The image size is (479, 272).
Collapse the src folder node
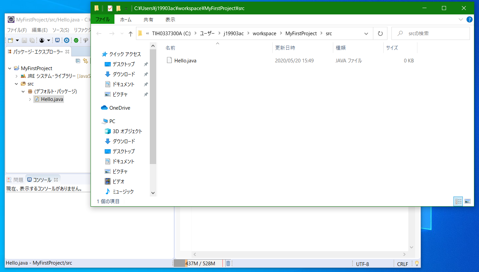16,84
